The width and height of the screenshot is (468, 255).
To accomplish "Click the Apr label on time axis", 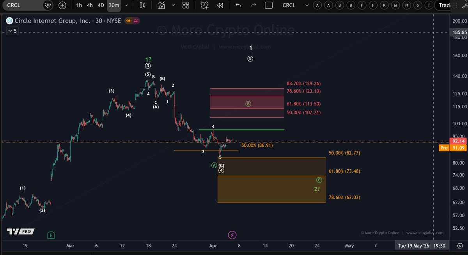I will click(x=213, y=246).
